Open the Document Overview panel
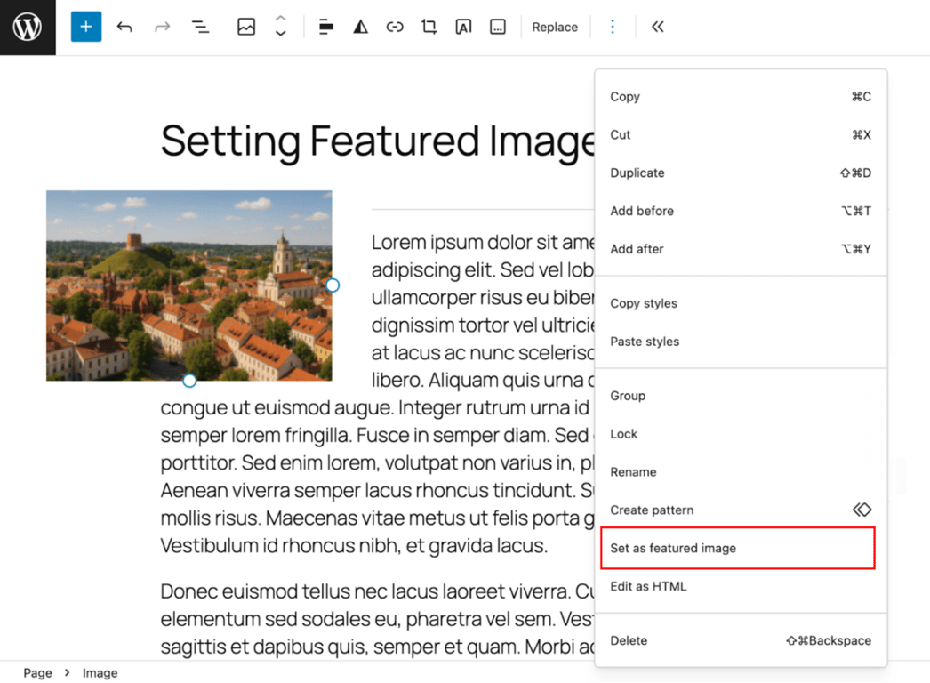The width and height of the screenshot is (930, 683). pyautogui.click(x=200, y=27)
